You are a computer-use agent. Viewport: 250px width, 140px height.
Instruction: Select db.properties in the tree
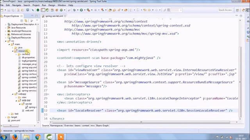(x=28, y=58)
